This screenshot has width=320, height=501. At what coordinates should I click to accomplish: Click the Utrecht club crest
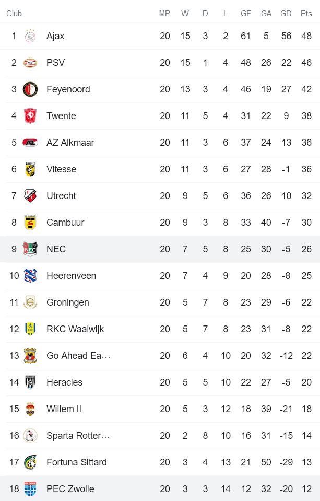[30, 196]
